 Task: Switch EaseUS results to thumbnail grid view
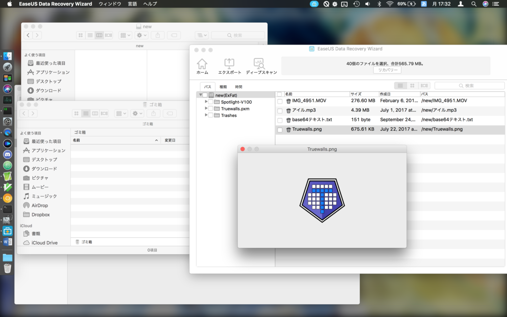(412, 86)
